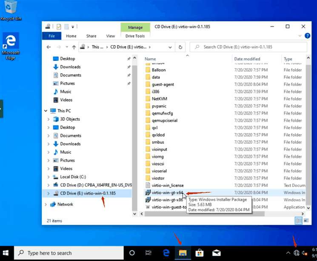
Task: Open Cortana from the taskbar
Action: click(132, 253)
